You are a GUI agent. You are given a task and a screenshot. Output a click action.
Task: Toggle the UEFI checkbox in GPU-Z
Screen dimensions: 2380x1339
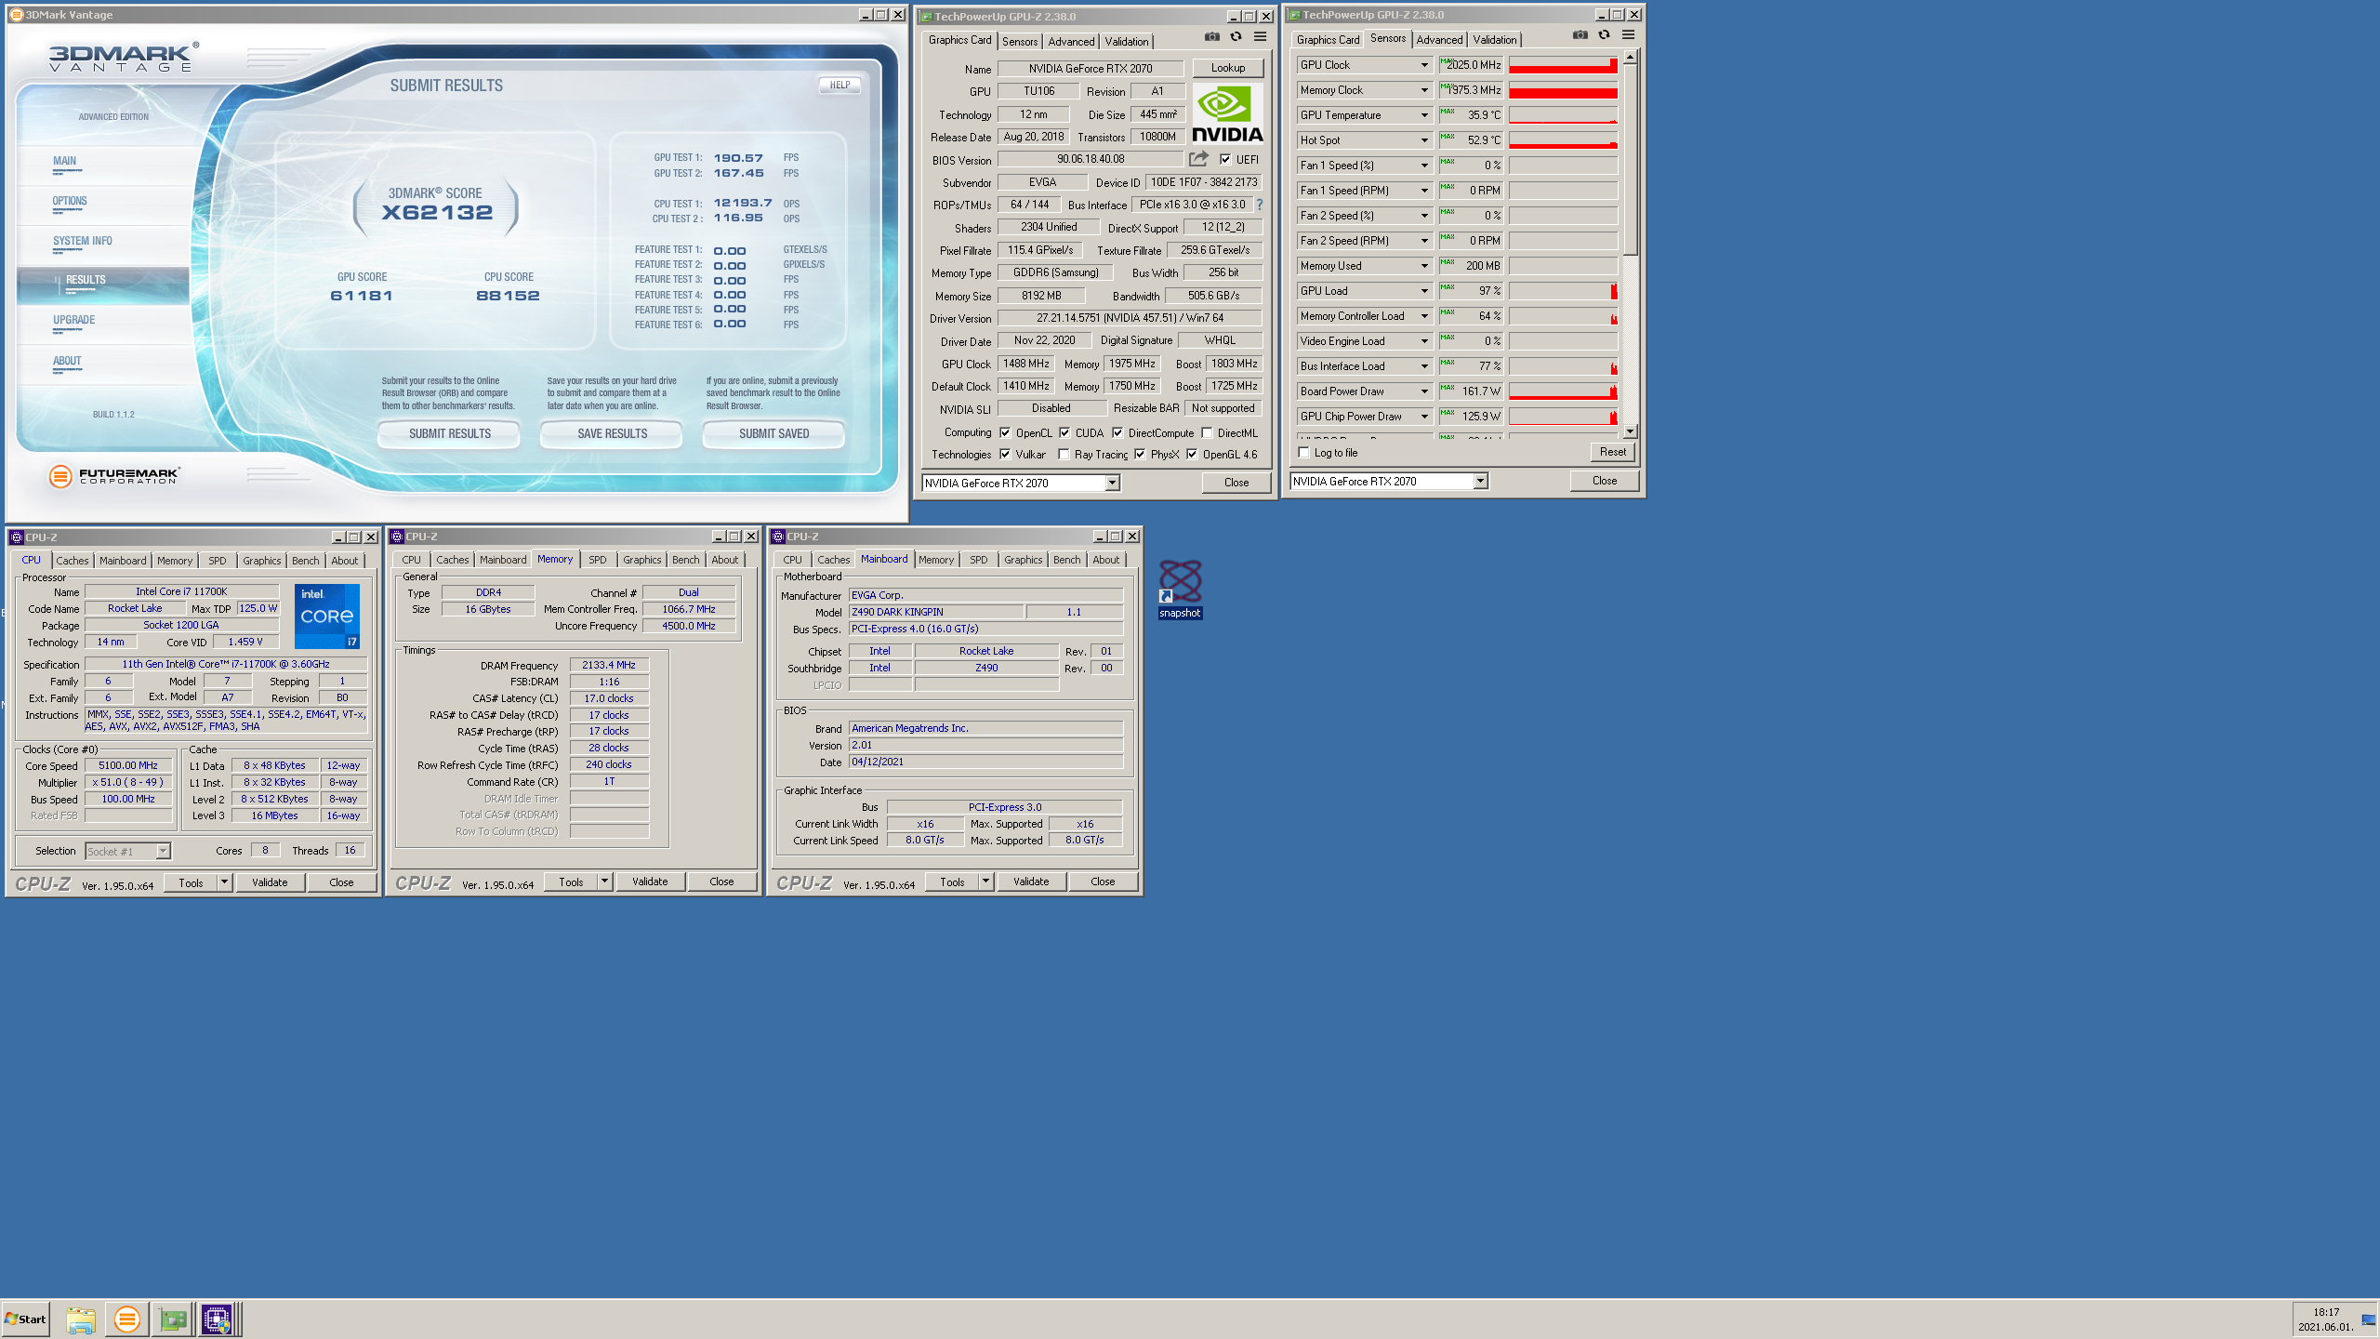click(1225, 159)
